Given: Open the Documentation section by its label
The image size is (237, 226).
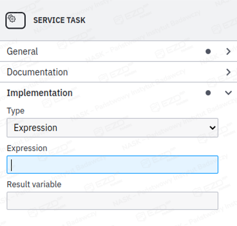Looking at the screenshot, I should tap(37, 72).
